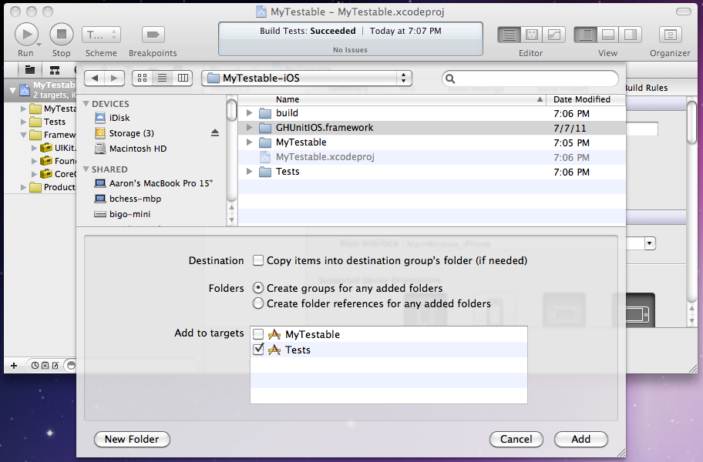Image resolution: width=703 pixels, height=462 pixels.
Task: Click the Add button
Action: (581, 439)
